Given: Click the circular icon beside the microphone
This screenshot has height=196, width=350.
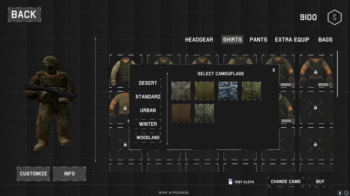Looking at the screenshot, I should (x=346, y=193).
